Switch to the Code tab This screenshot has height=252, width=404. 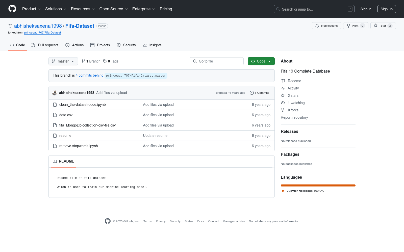(18, 45)
